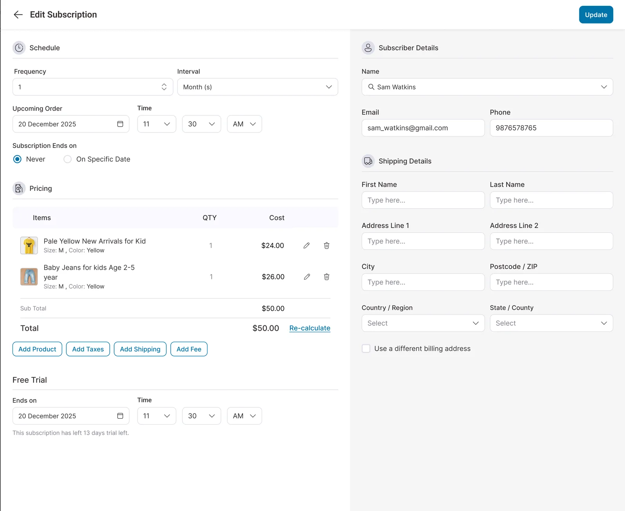The width and height of the screenshot is (625, 511).
Task: Click the Pricing section icon
Action: tap(19, 188)
